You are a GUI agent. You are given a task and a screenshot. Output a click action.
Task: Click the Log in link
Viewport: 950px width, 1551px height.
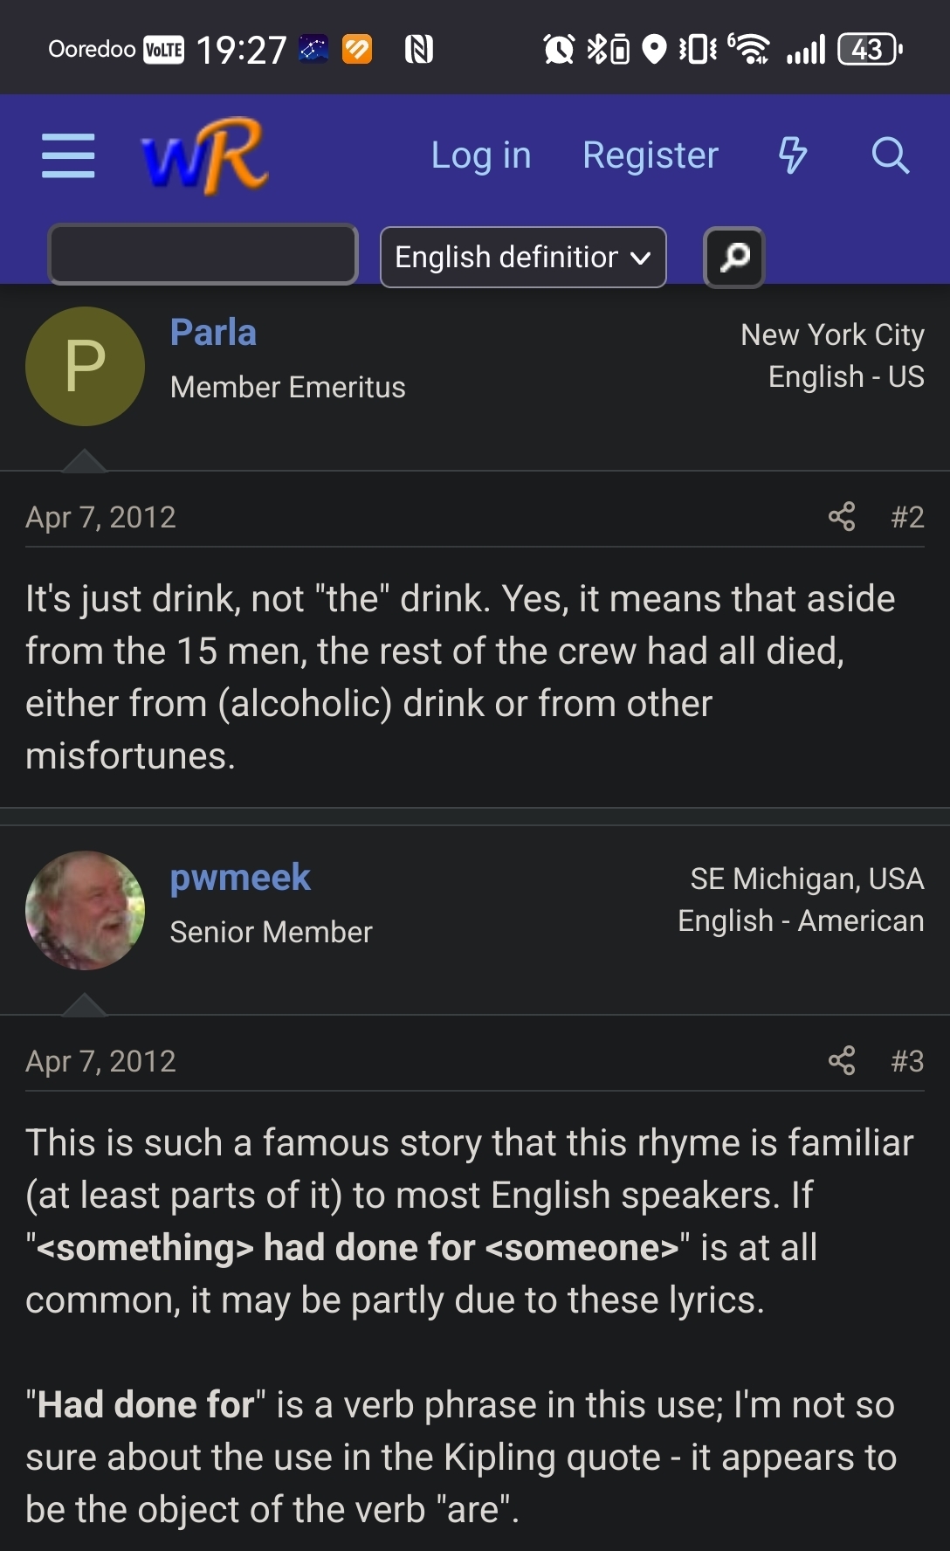point(481,155)
